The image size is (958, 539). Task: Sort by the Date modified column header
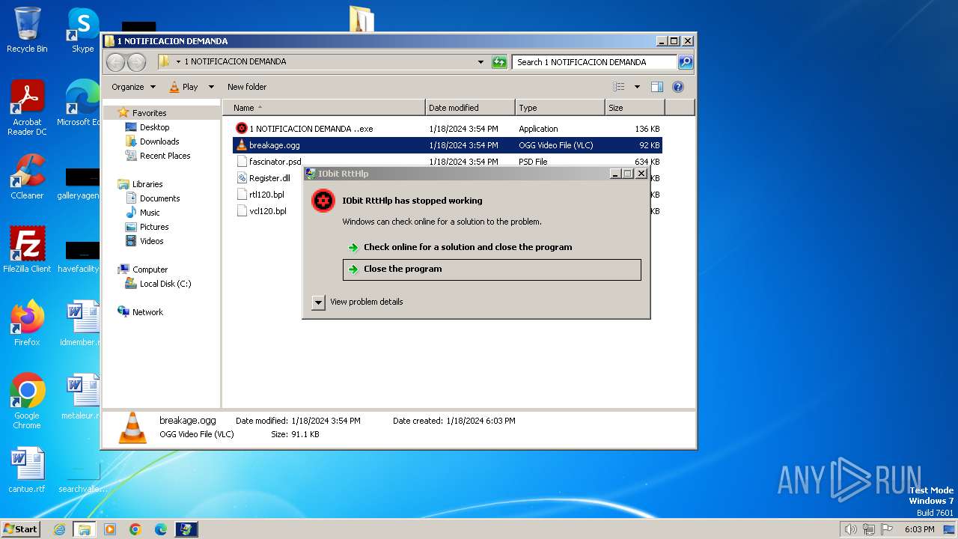tap(470, 108)
